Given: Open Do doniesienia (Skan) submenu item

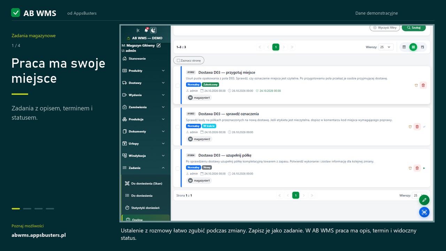Looking at the screenshot, I should coord(146,183).
